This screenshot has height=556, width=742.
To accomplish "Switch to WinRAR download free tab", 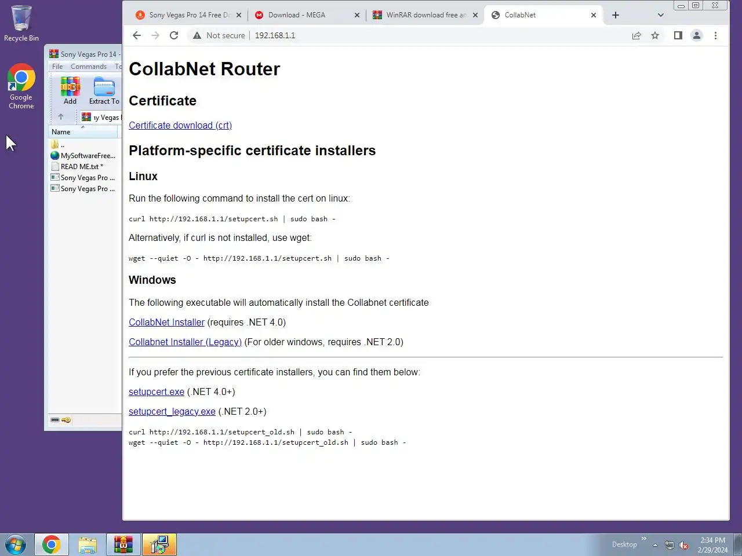I will click(x=421, y=15).
